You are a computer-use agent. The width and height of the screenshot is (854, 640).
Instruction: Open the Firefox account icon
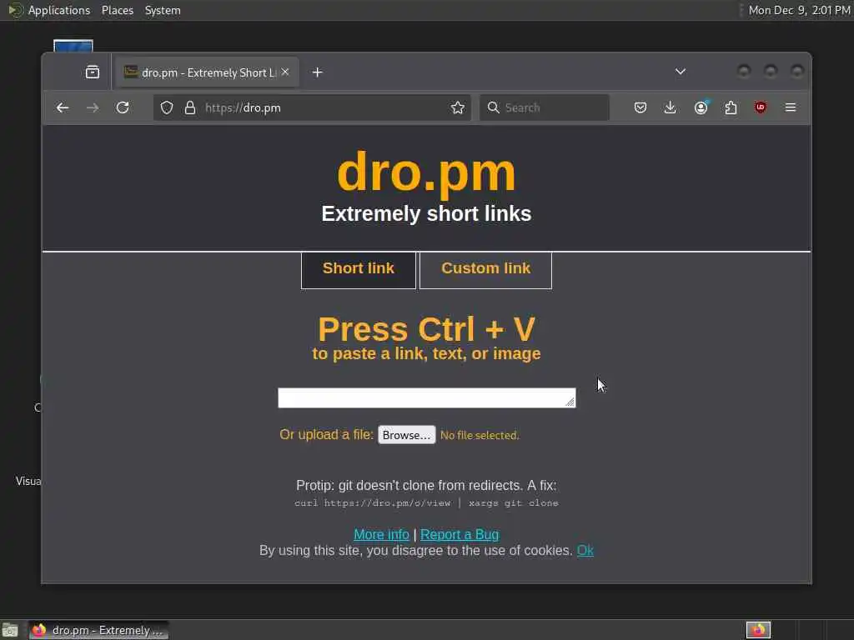[x=701, y=107]
